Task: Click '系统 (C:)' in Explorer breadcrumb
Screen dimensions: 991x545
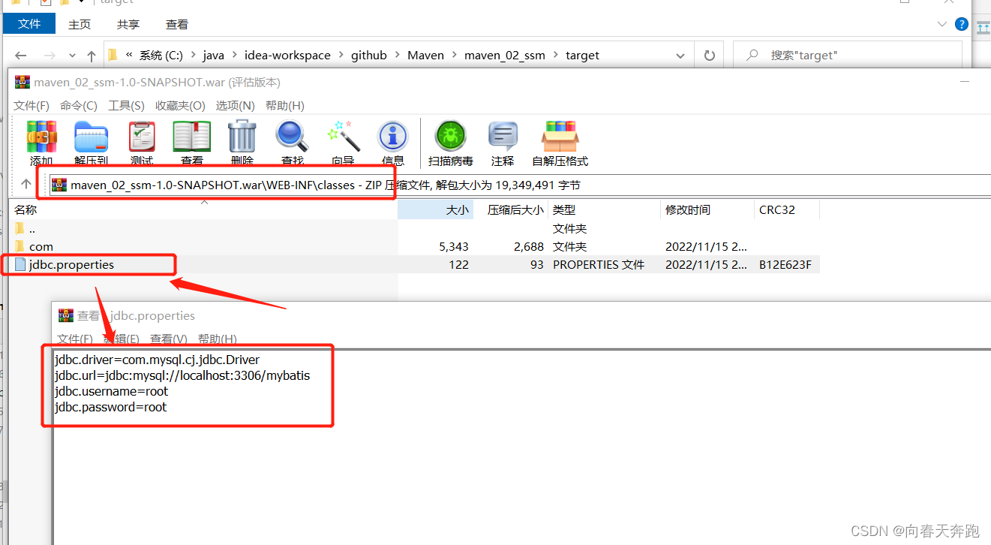Action: (161, 56)
